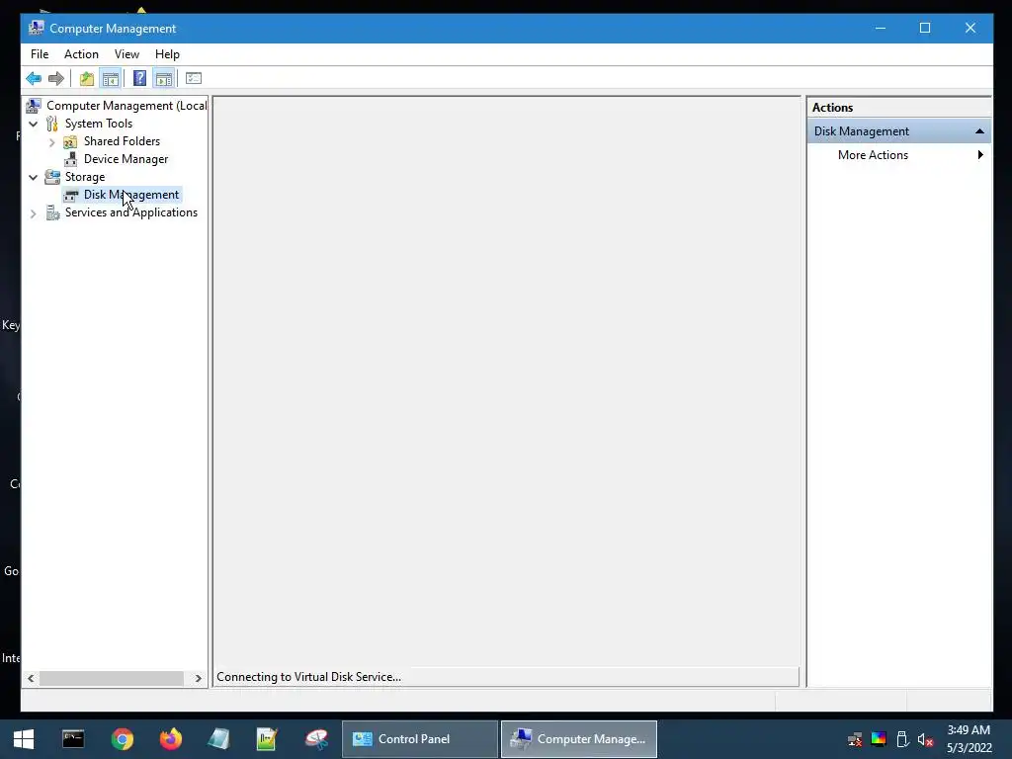This screenshot has height=759, width=1012.
Task: Close the Computer Management window
Action: pyautogui.click(x=970, y=28)
